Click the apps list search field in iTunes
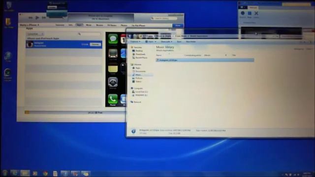Viewport: 315px width, 177px height. click(89, 34)
